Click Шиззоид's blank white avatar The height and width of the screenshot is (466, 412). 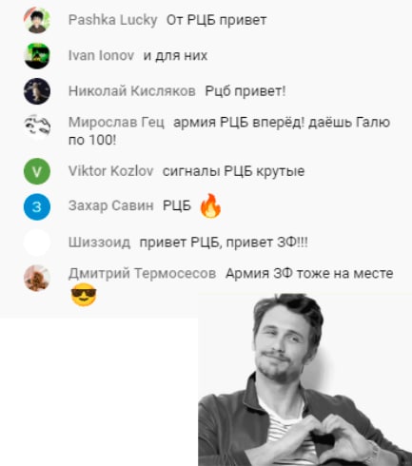point(37,243)
